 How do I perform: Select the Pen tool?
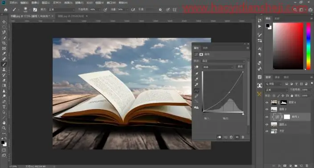point(4,102)
